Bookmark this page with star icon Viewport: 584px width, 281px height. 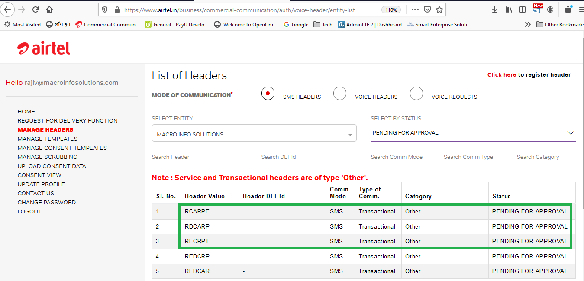point(439,10)
